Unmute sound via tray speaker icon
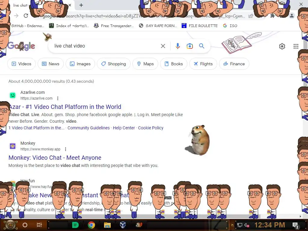This screenshot has width=308, height=231. (247, 225)
